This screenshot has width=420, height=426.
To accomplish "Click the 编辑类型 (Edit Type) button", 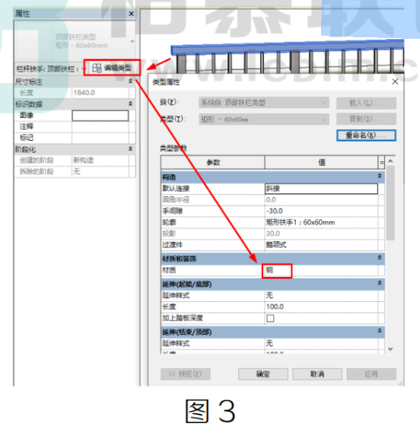I will pyautogui.click(x=112, y=68).
